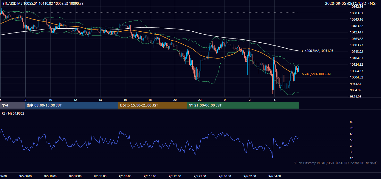The image size is (381, 179).
Task: Click the 40 SMA 10035.61 line label
Action: coord(316,74)
